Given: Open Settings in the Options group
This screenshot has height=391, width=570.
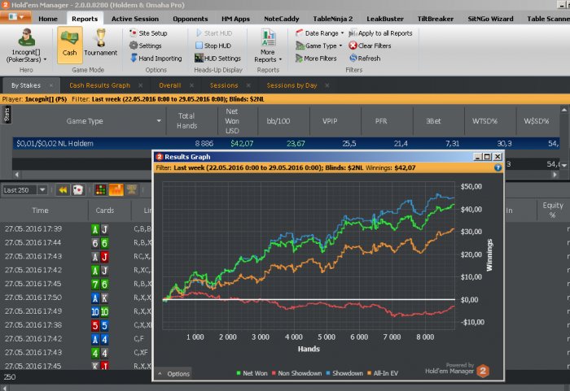Looking at the screenshot, I should (146, 46).
